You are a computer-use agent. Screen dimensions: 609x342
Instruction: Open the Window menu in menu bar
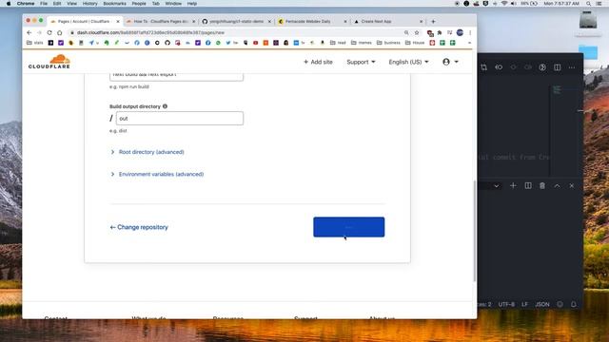coord(173,4)
